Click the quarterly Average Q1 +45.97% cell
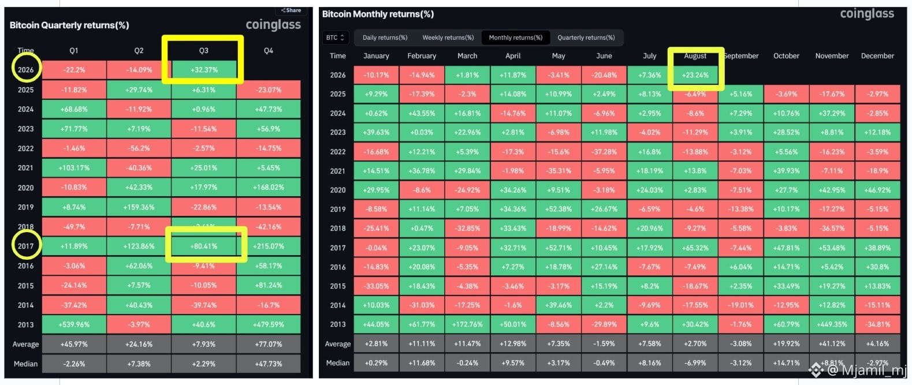 click(74, 344)
